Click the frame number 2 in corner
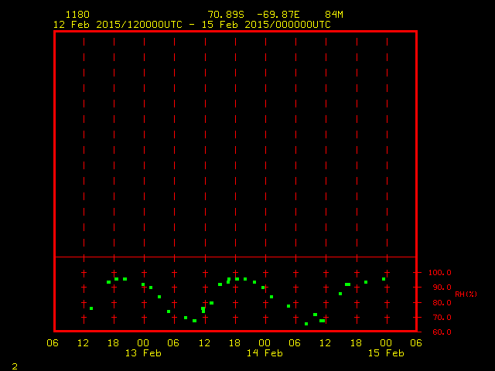 click(x=15, y=366)
